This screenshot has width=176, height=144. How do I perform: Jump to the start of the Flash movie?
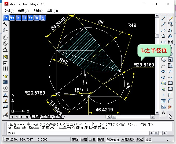coord(6,18)
